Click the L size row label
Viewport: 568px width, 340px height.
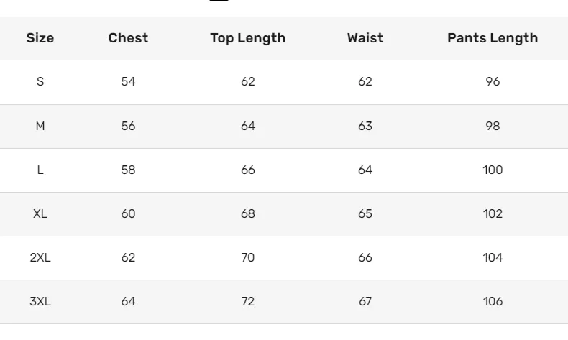coord(40,170)
